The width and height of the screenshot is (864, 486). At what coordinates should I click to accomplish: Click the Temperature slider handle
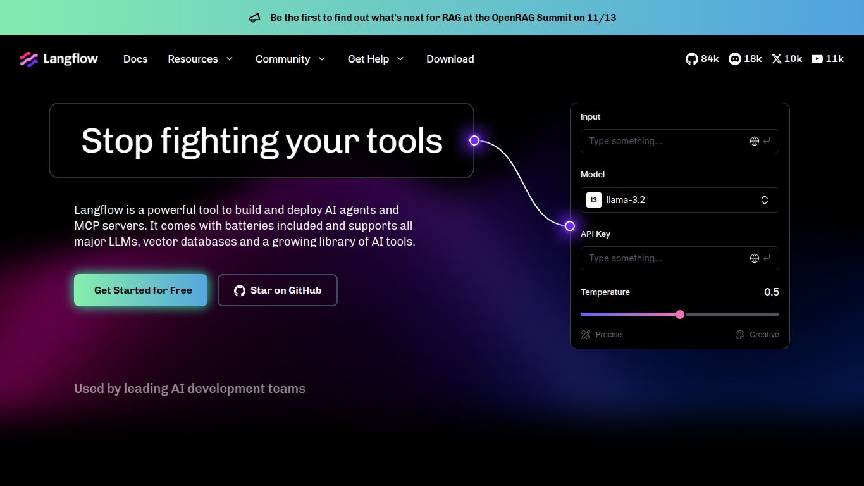click(x=680, y=315)
